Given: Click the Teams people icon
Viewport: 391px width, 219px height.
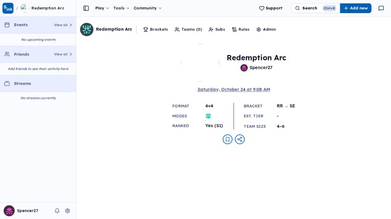Looking at the screenshot, I should pos(177,29).
